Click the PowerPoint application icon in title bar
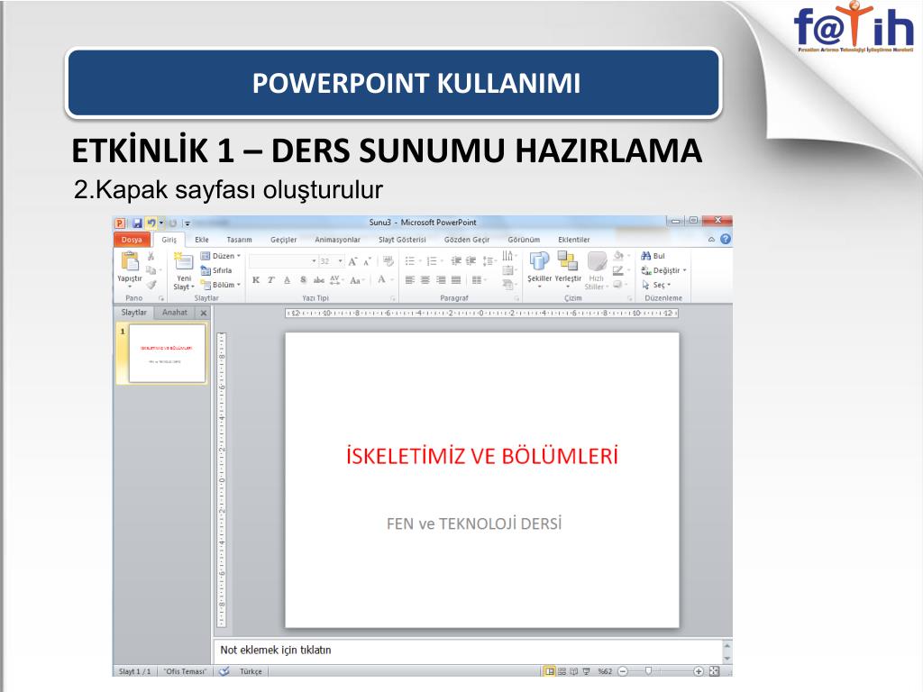 [120, 223]
